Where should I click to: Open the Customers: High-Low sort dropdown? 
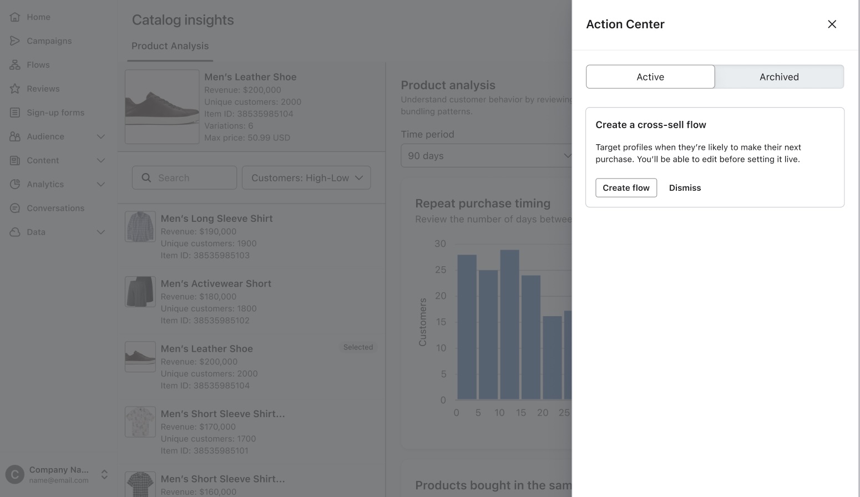306,177
